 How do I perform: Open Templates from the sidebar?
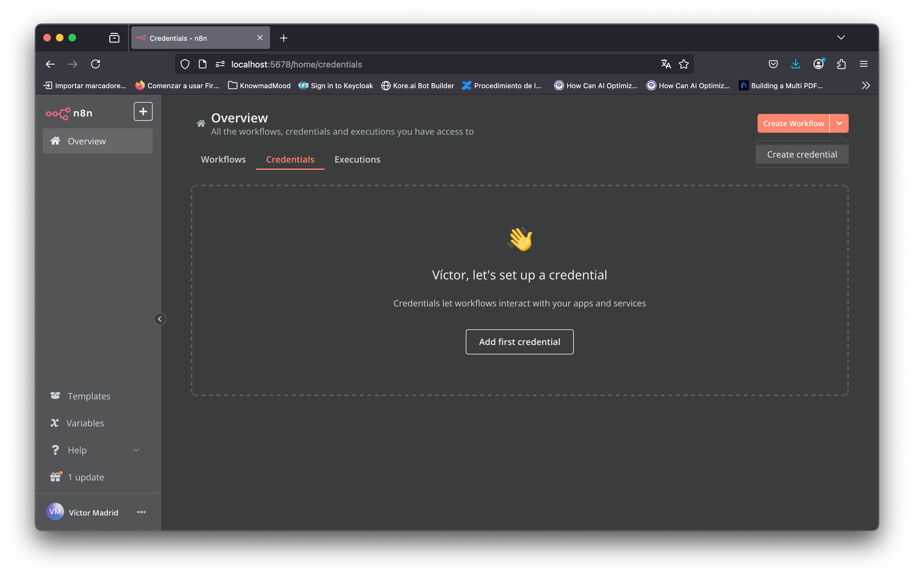pyautogui.click(x=89, y=396)
